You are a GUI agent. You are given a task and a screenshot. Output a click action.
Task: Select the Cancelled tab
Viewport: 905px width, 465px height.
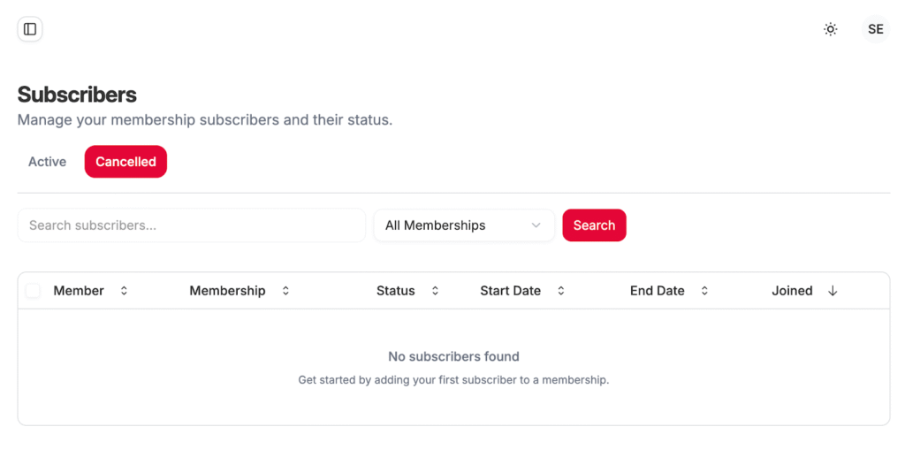[x=125, y=162]
